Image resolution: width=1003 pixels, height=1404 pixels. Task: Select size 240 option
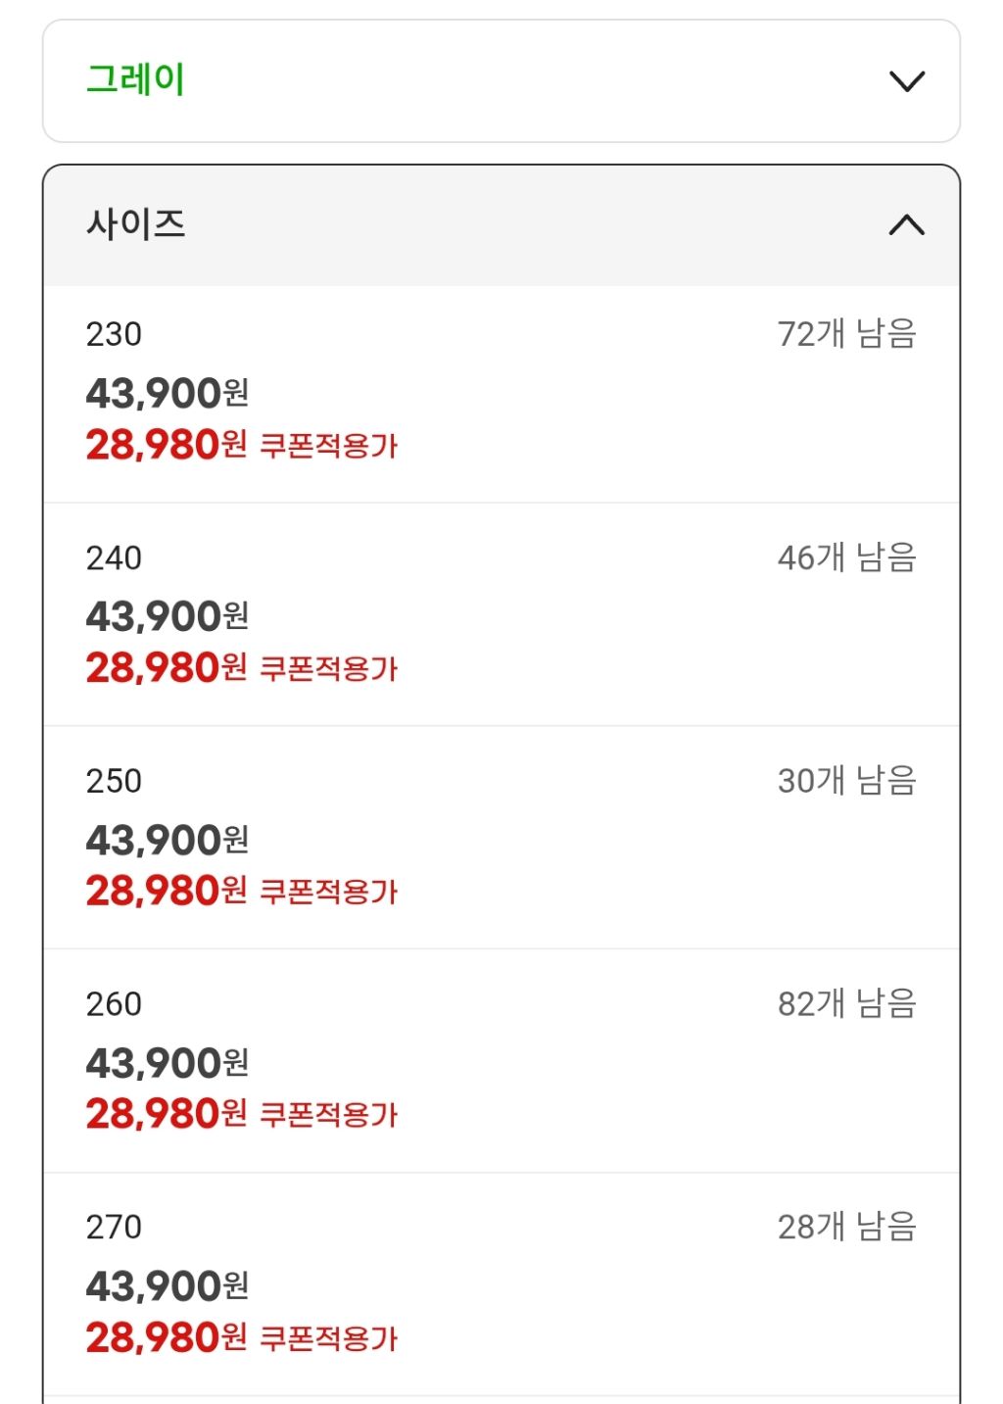pyautogui.click(x=501, y=614)
